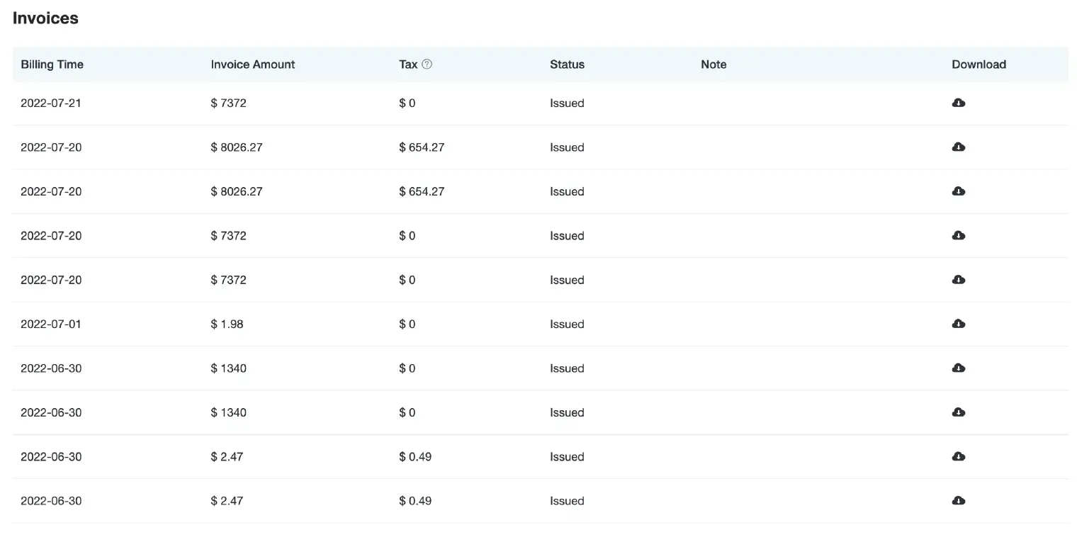
Task: Click the Status column header
Action: click(x=567, y=64)
